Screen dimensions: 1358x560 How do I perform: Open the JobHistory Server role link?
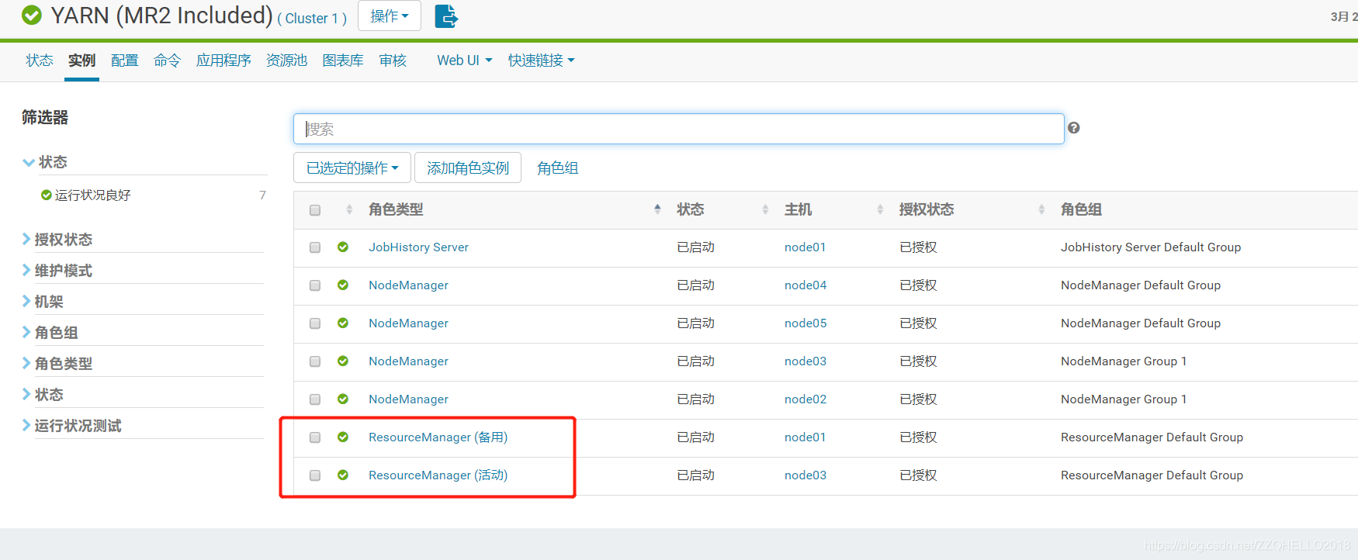(418, 247)
